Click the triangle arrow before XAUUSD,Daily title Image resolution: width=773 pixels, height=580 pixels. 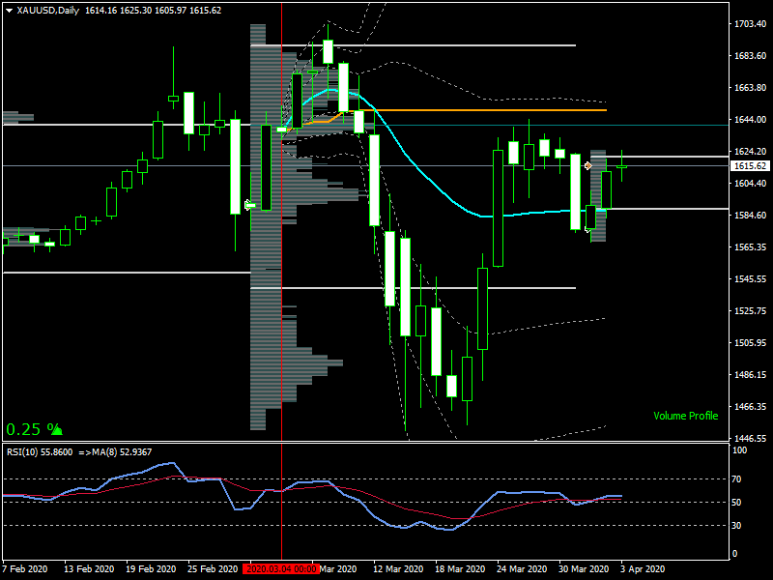coord(9,10)
